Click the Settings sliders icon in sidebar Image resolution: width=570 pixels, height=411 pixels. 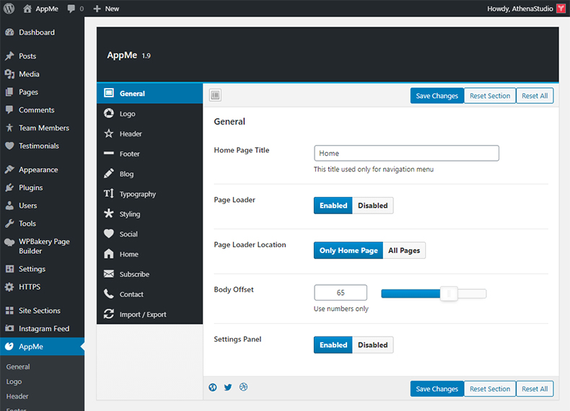tap(9, 269)
